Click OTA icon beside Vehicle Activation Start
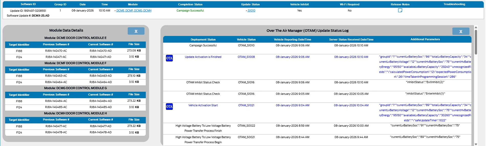The image size is (486, 146). [169, 107]
